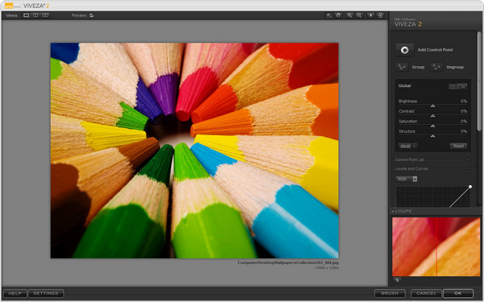Click the Add Control Point icon
Viewport: 484px width, 302px height.
click(x=405, y=50)
